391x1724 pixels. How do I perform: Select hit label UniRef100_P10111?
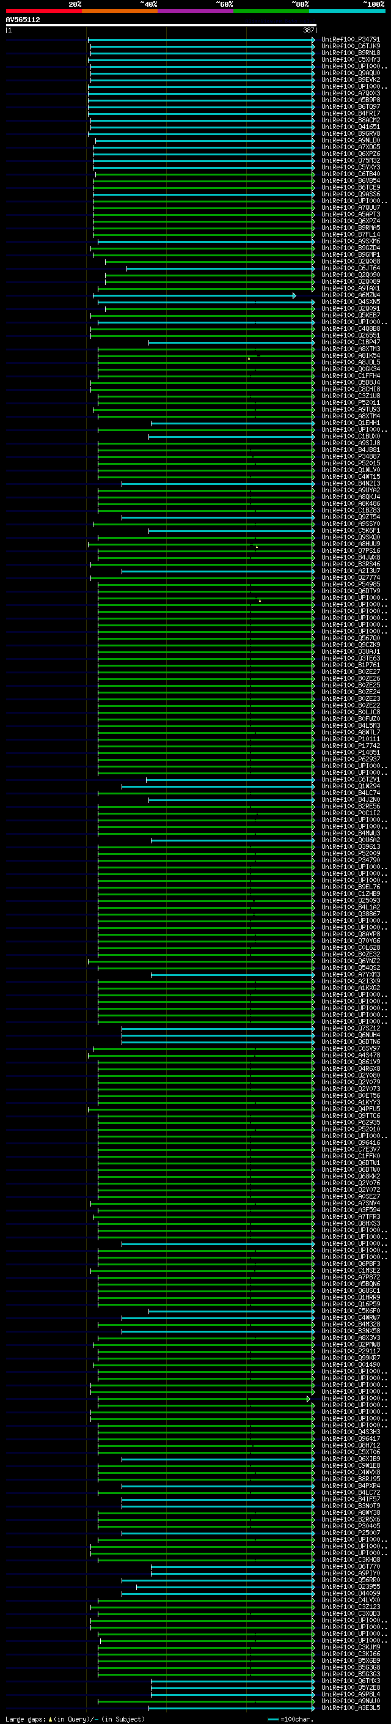point(351,739)
